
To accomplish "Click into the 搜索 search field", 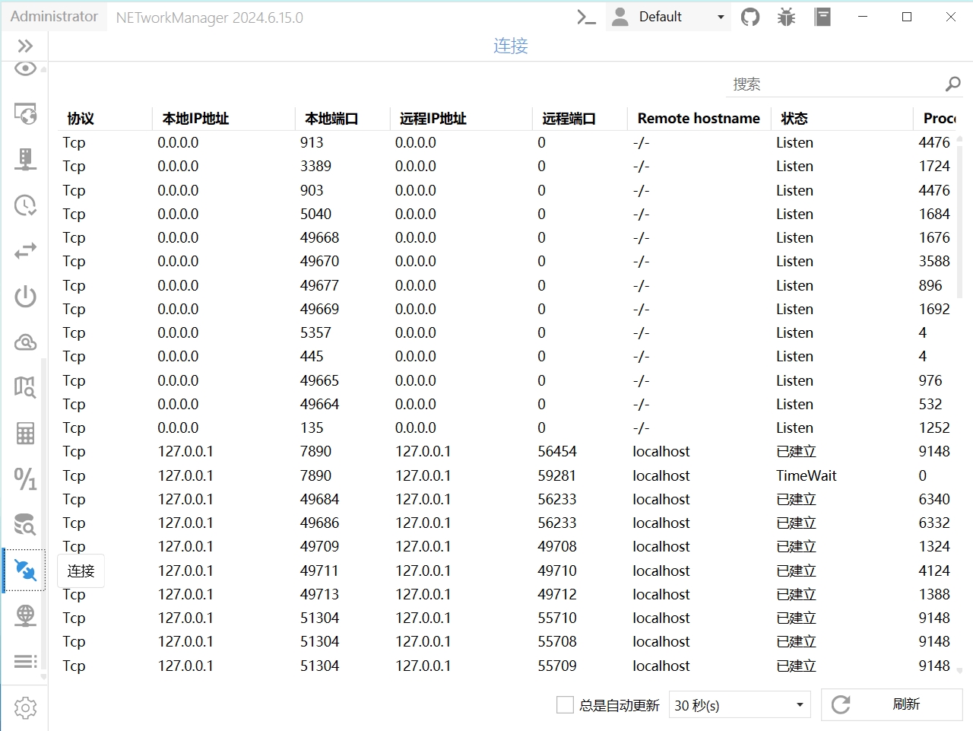I will 836,84.
